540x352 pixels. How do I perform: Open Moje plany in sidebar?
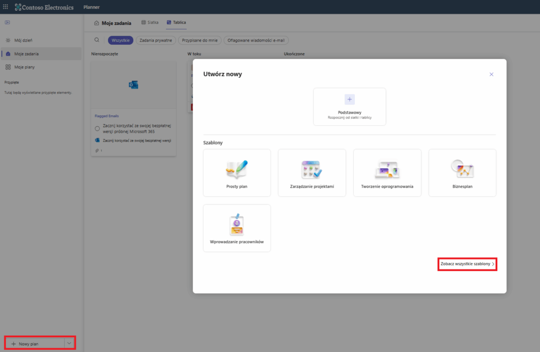tap(24, 67)
